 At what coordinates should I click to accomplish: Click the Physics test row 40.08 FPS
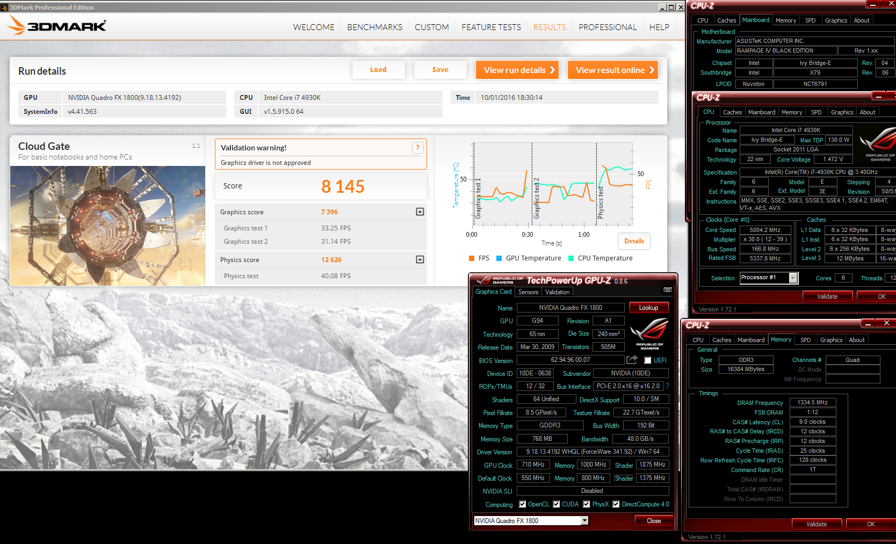click(321, 276)
